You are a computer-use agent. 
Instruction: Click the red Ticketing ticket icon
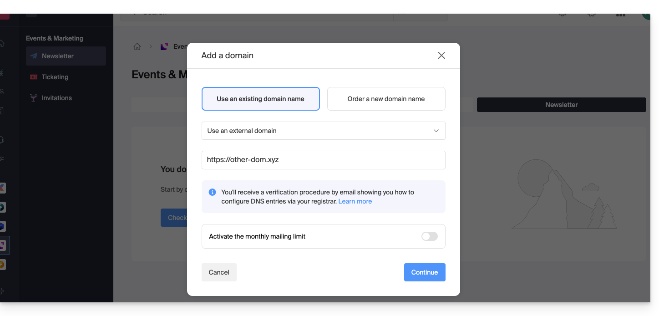[x=34, y=77]
